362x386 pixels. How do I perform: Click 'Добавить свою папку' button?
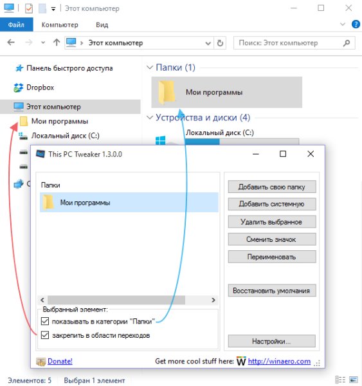point(272,187)
